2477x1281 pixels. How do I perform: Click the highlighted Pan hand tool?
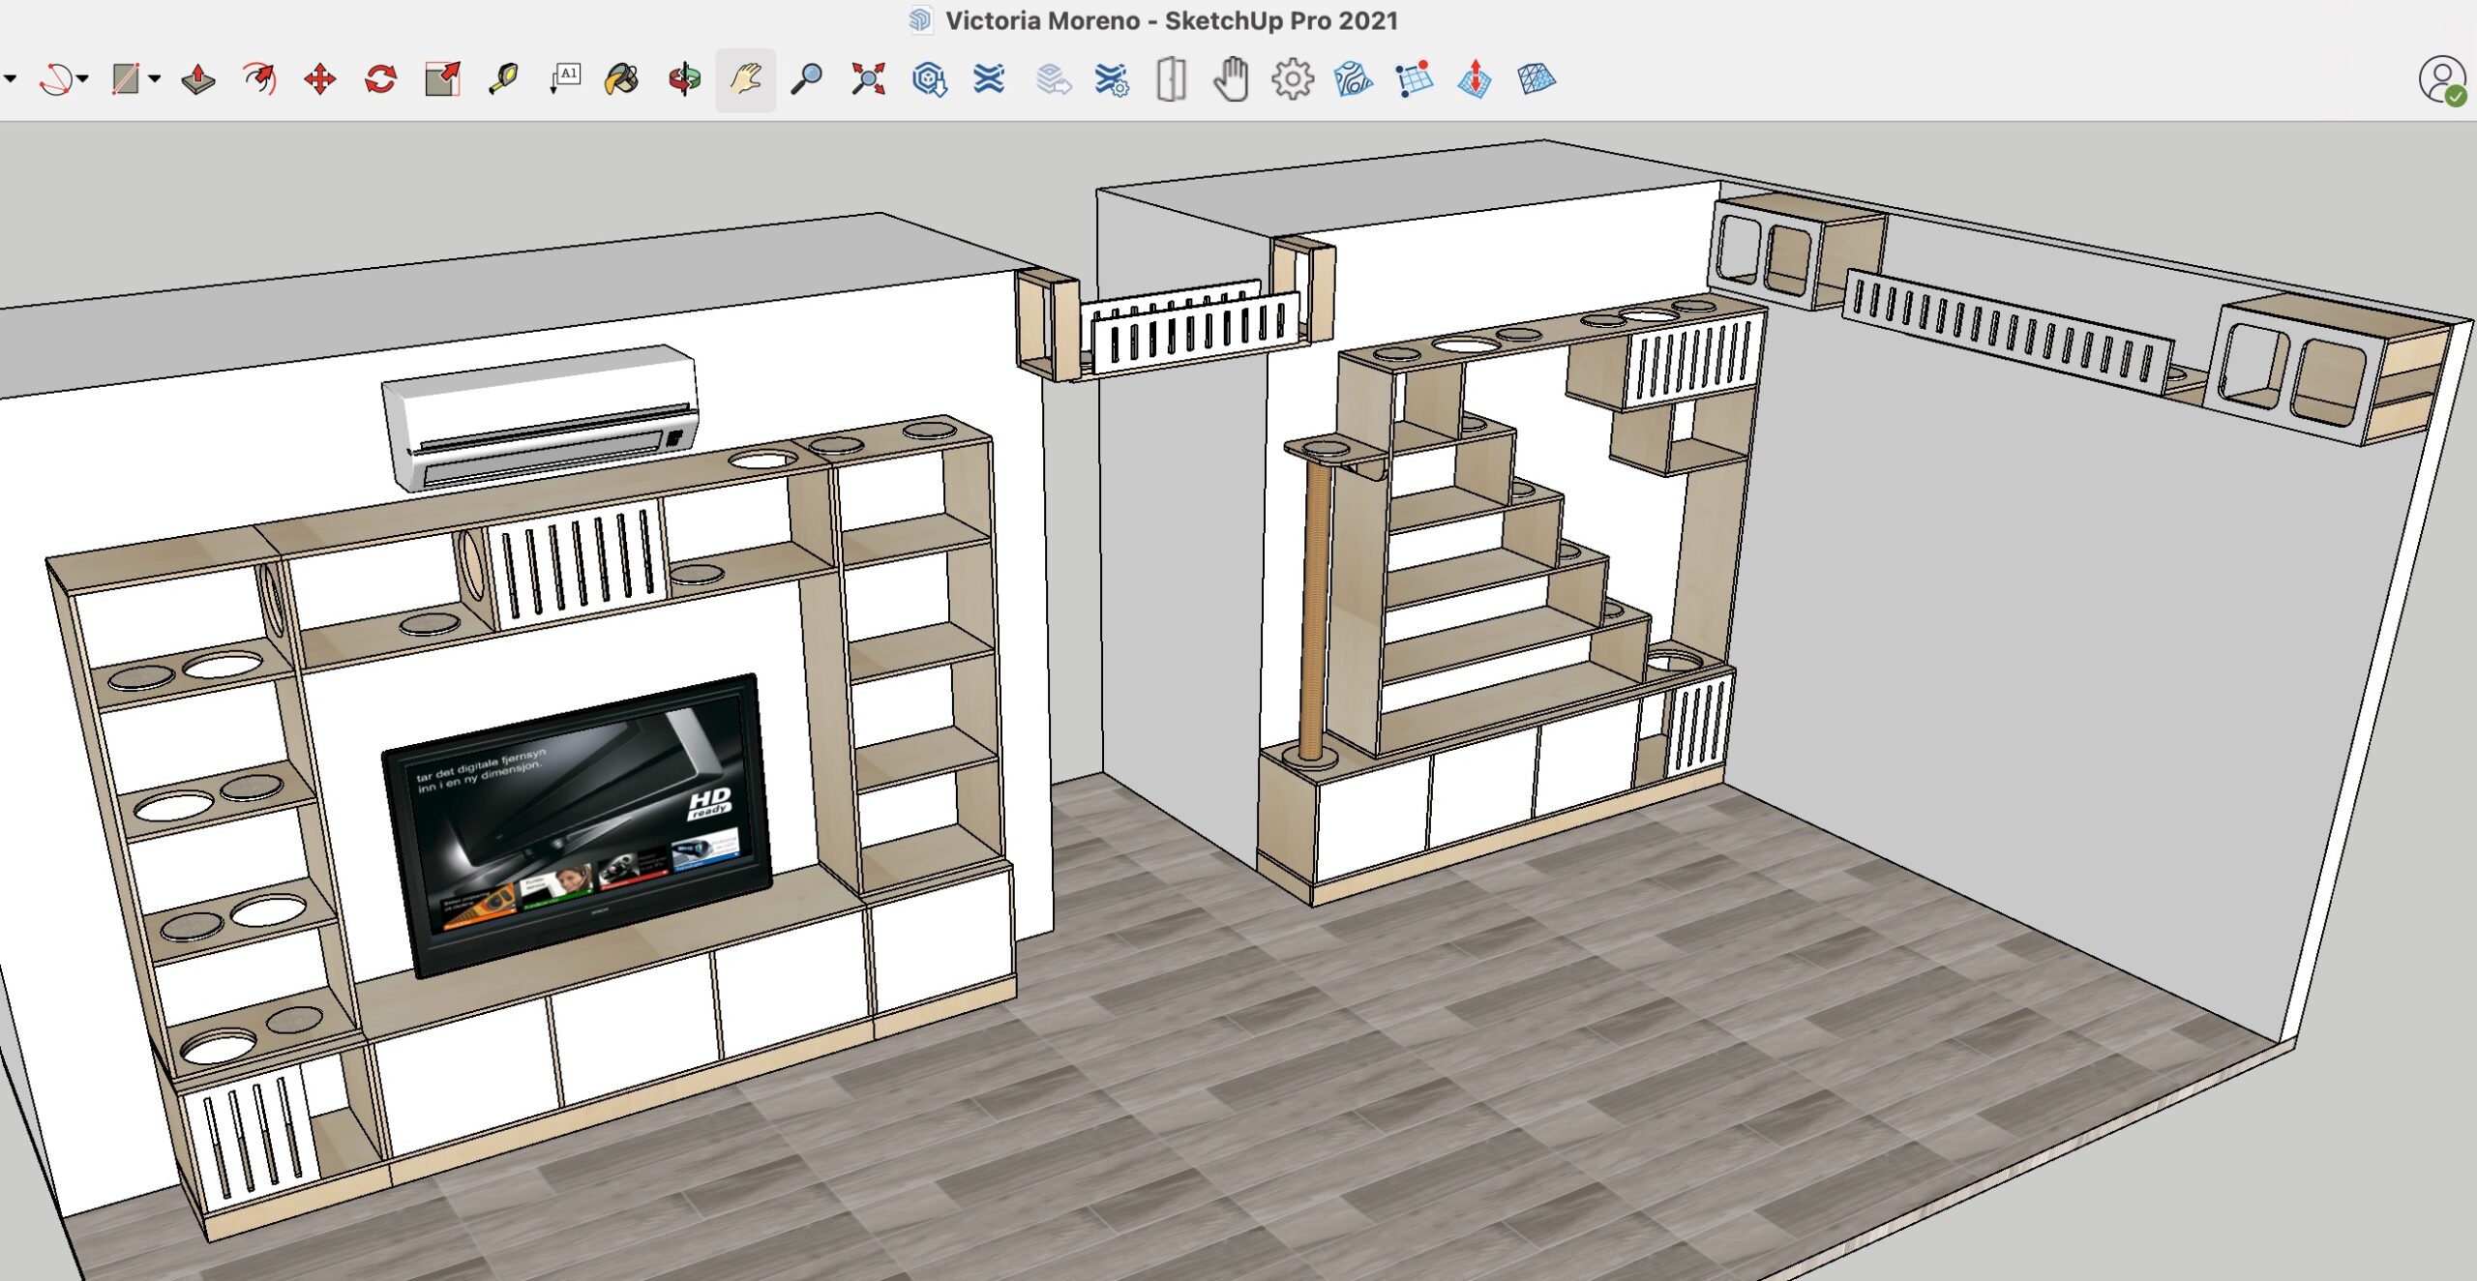pos(745,80)
